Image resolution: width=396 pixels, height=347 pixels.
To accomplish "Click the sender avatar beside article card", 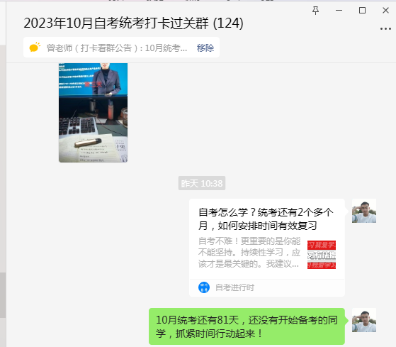I will (364, 211).
